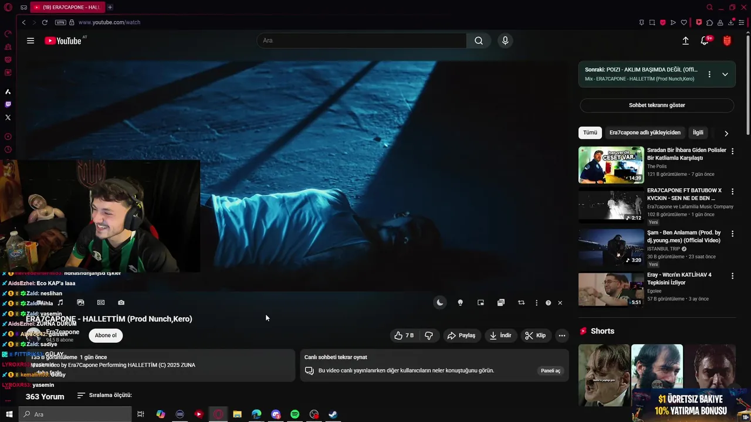The image size is (751, 422).
Task: Reload the current page
Action: (x=45, y=22)
